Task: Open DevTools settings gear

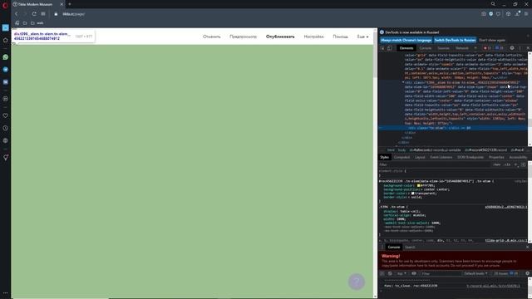Action: [x=512, y=48]
